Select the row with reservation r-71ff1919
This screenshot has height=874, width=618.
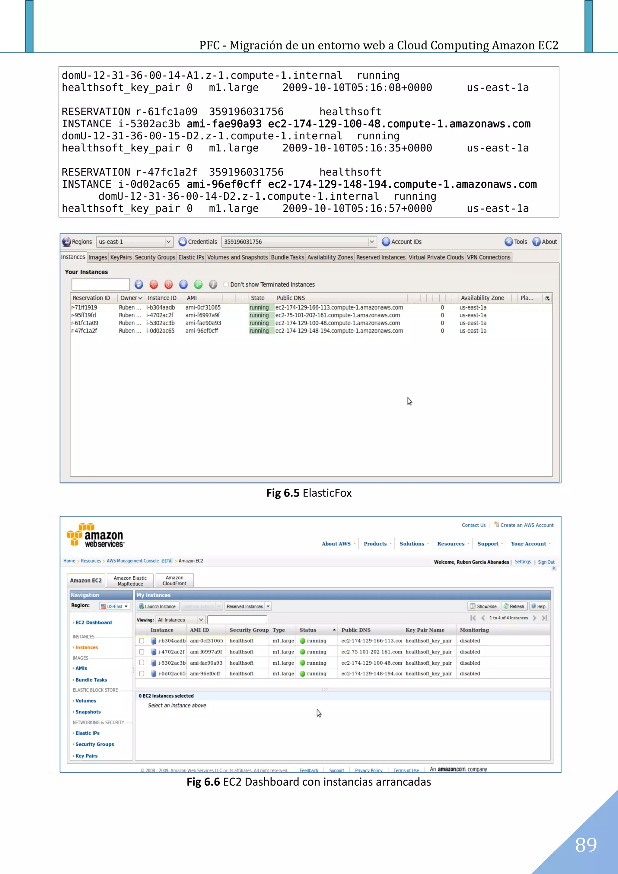311,307
